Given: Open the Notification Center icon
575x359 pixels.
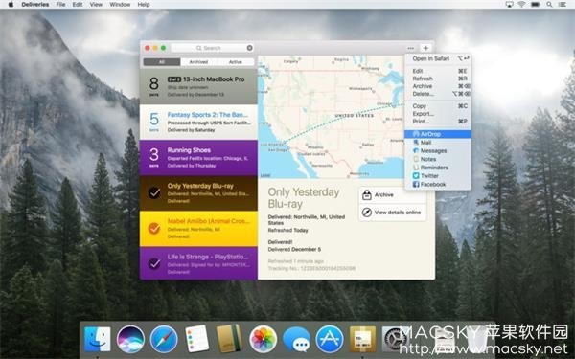Looking at the screenshot, I should pyautogui.click(x=563, y=5).
